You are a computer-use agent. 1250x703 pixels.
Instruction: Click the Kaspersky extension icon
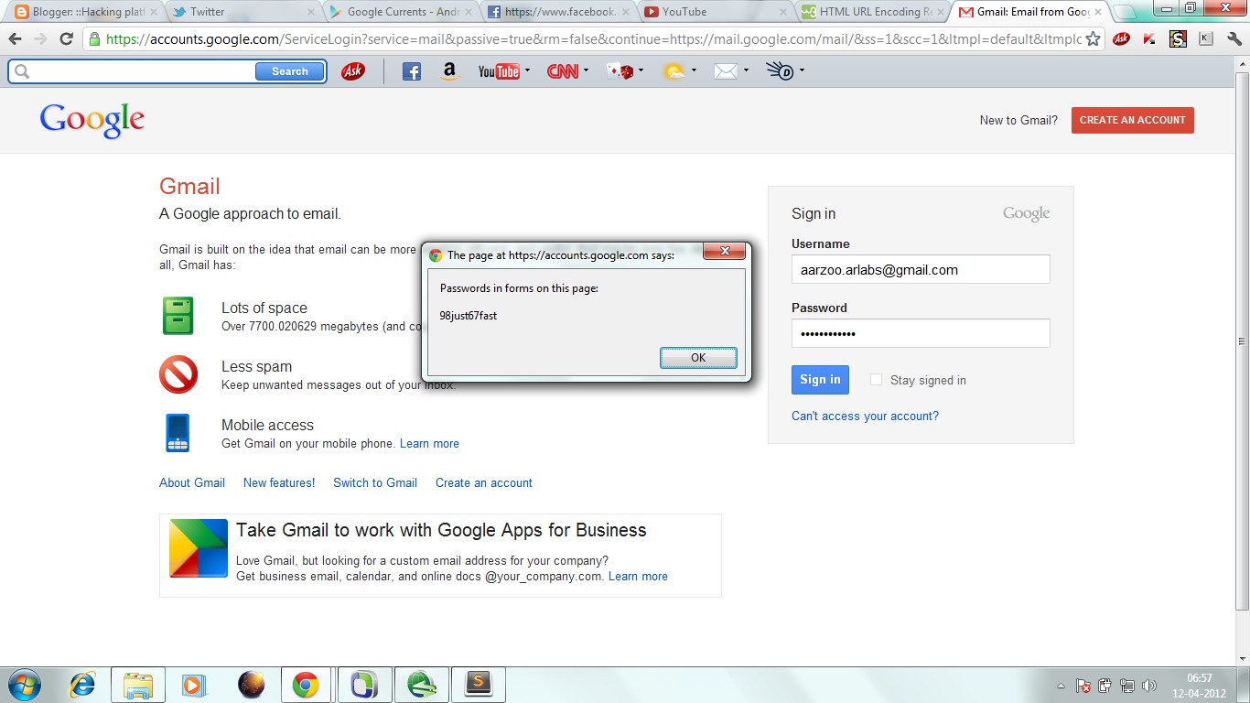(x=1149, y=39)
